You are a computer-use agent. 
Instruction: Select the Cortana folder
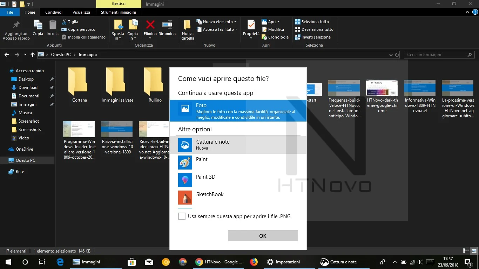(x=79, y=85)
